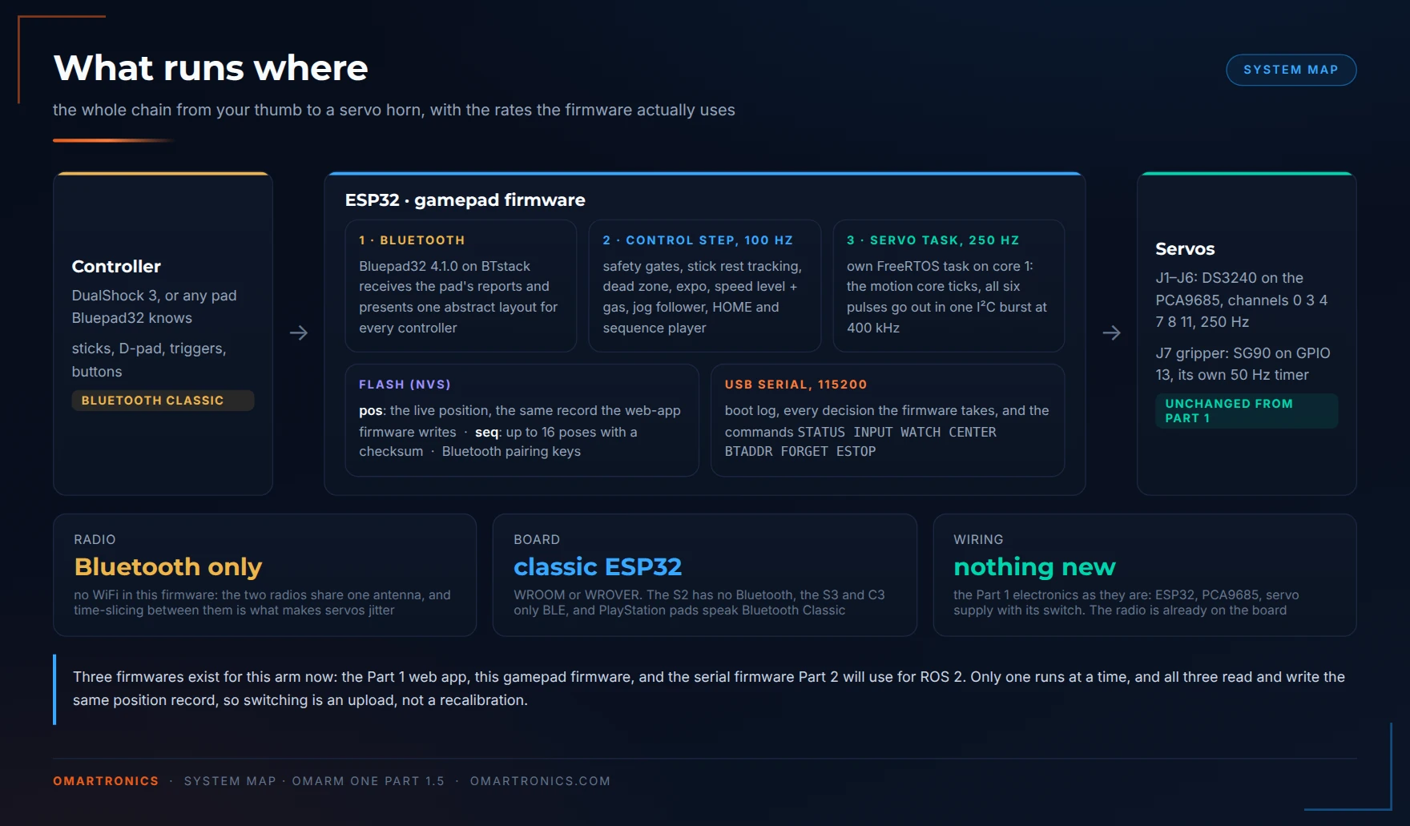The height and width of the screenshot is (826, 1410).
Task: Click the OMARTRONICS footer brand
Action: coord(106,781)
